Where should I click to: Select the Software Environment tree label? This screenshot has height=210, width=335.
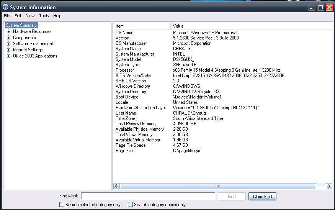[x=33, y=44]
